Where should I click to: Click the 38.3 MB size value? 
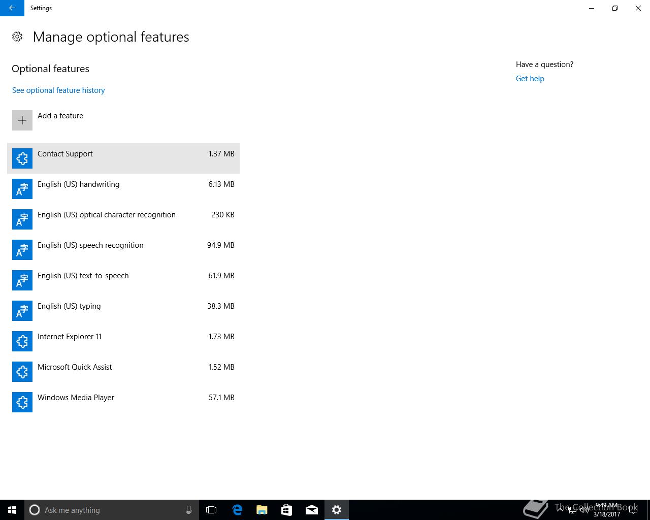221,306
